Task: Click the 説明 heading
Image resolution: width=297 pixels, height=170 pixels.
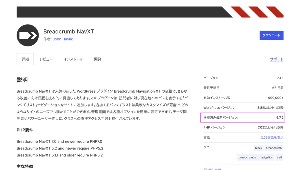Action: pos(22,80)
